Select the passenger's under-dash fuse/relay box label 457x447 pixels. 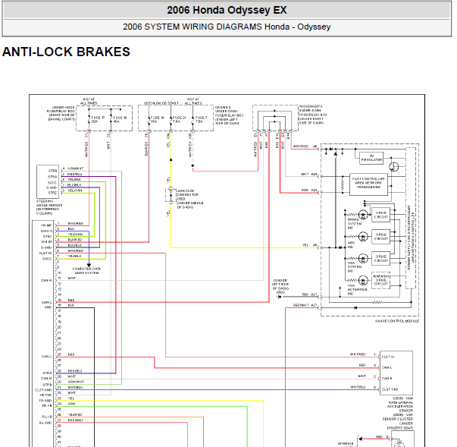[313, 115]
